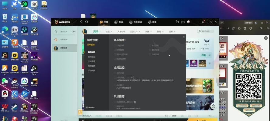Image resolution: width=270 pixels, height=121 pixels.
Task: Select 基本辅助 in the settings sidebar
Action: pyautogui.click(x=91, y=52)
